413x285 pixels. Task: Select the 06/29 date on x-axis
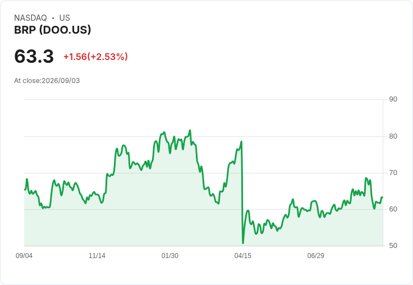point(315,255)
